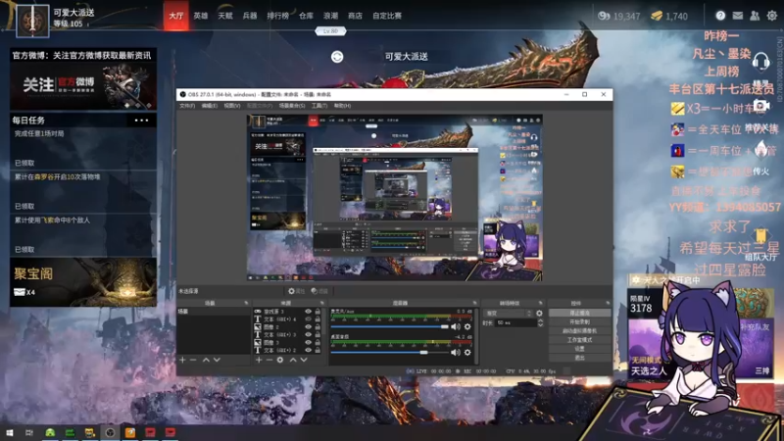Screen dimensions: 784x441
Task: Toggle visibility of the top browser source
Action: (308, 312)
